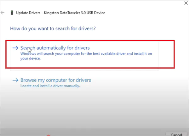Click 'Update Drivers – Kingston DataTraveler' title text
The width and height of the screenshot is (189, 136).
click(x=60, y=13)
